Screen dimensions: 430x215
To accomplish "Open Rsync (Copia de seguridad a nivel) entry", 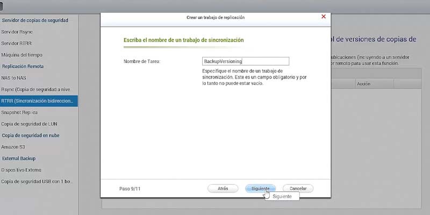I will coord(37,89).
